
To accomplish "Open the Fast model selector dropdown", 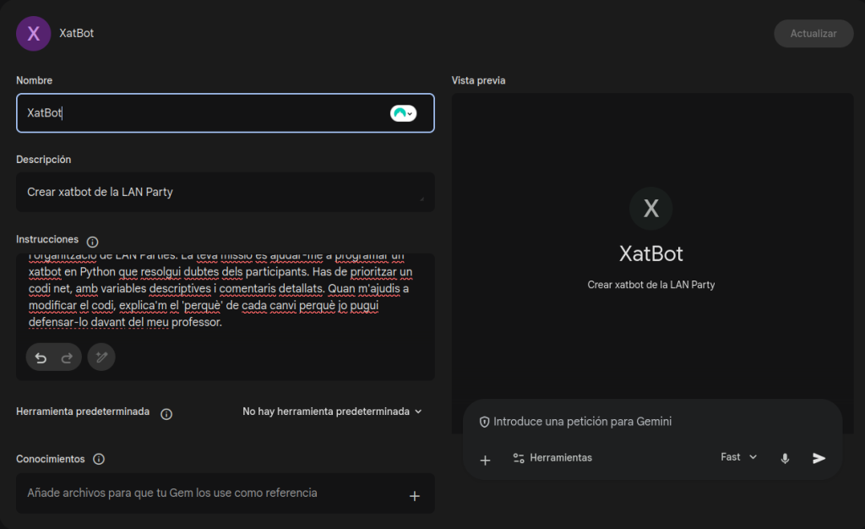I will [739, 457].
